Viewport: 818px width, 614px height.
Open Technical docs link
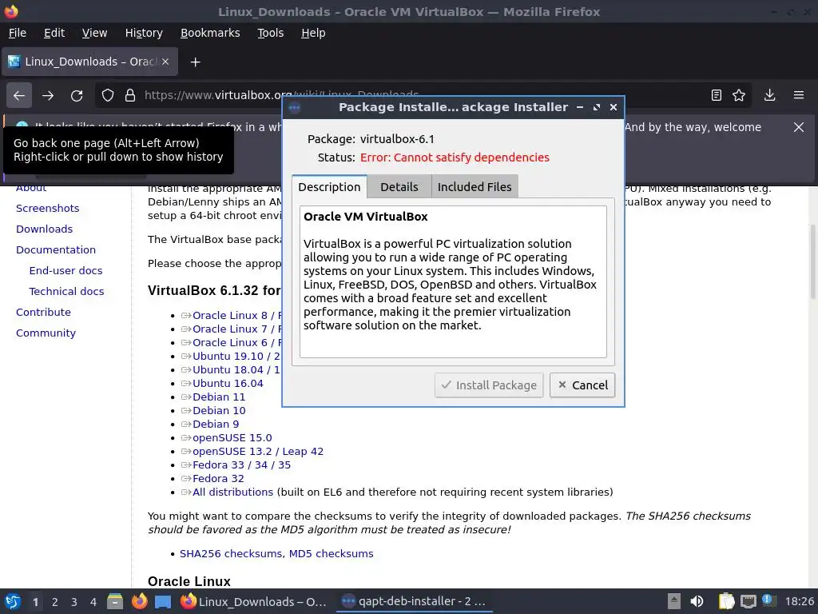pos(66,291)
